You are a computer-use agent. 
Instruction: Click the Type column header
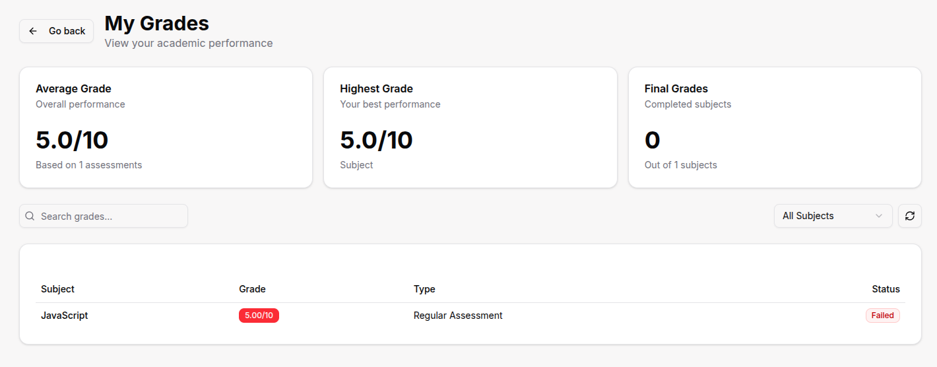(424, 289)
